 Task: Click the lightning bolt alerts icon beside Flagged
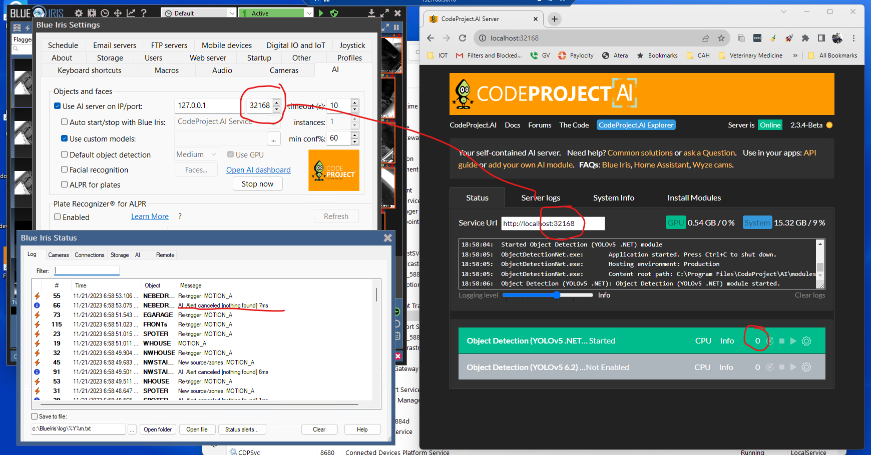click(28, 28)
